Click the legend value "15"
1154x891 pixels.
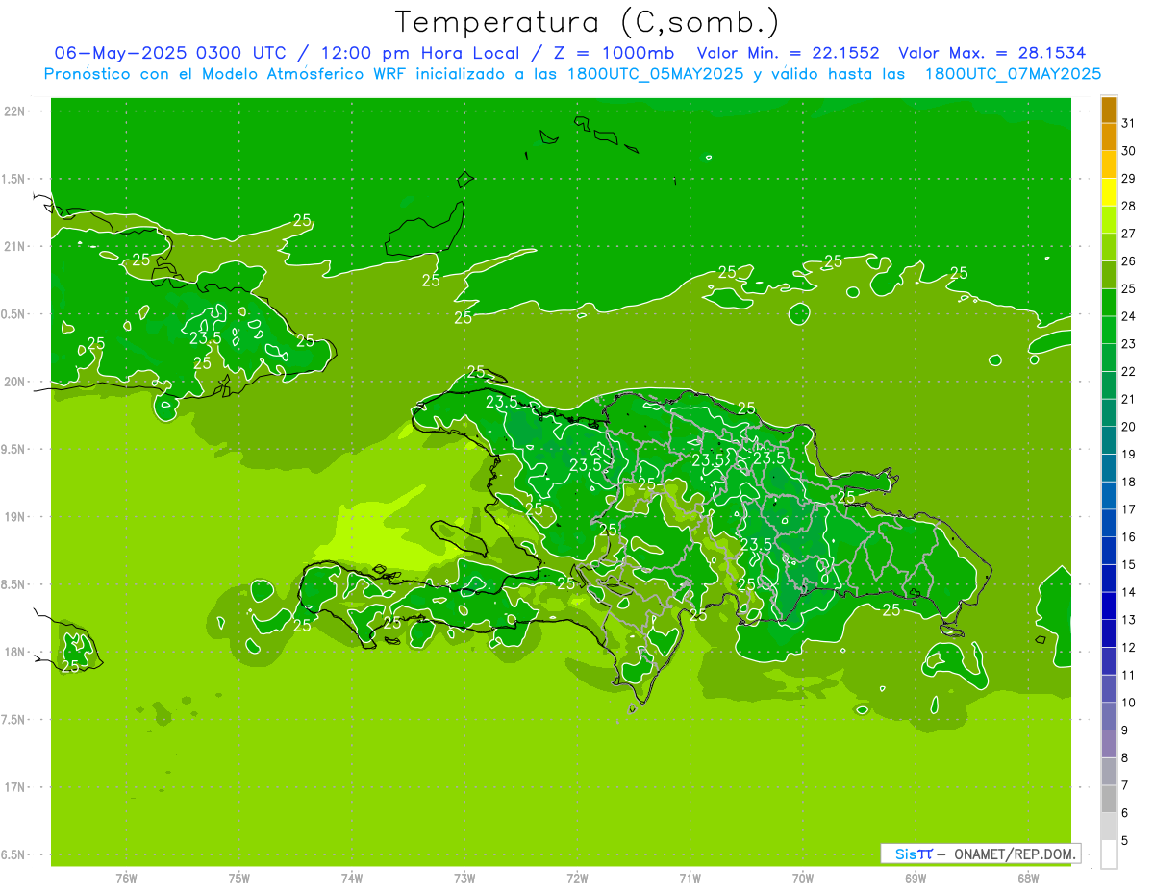pyautogui.click(x=1129, y=564)
